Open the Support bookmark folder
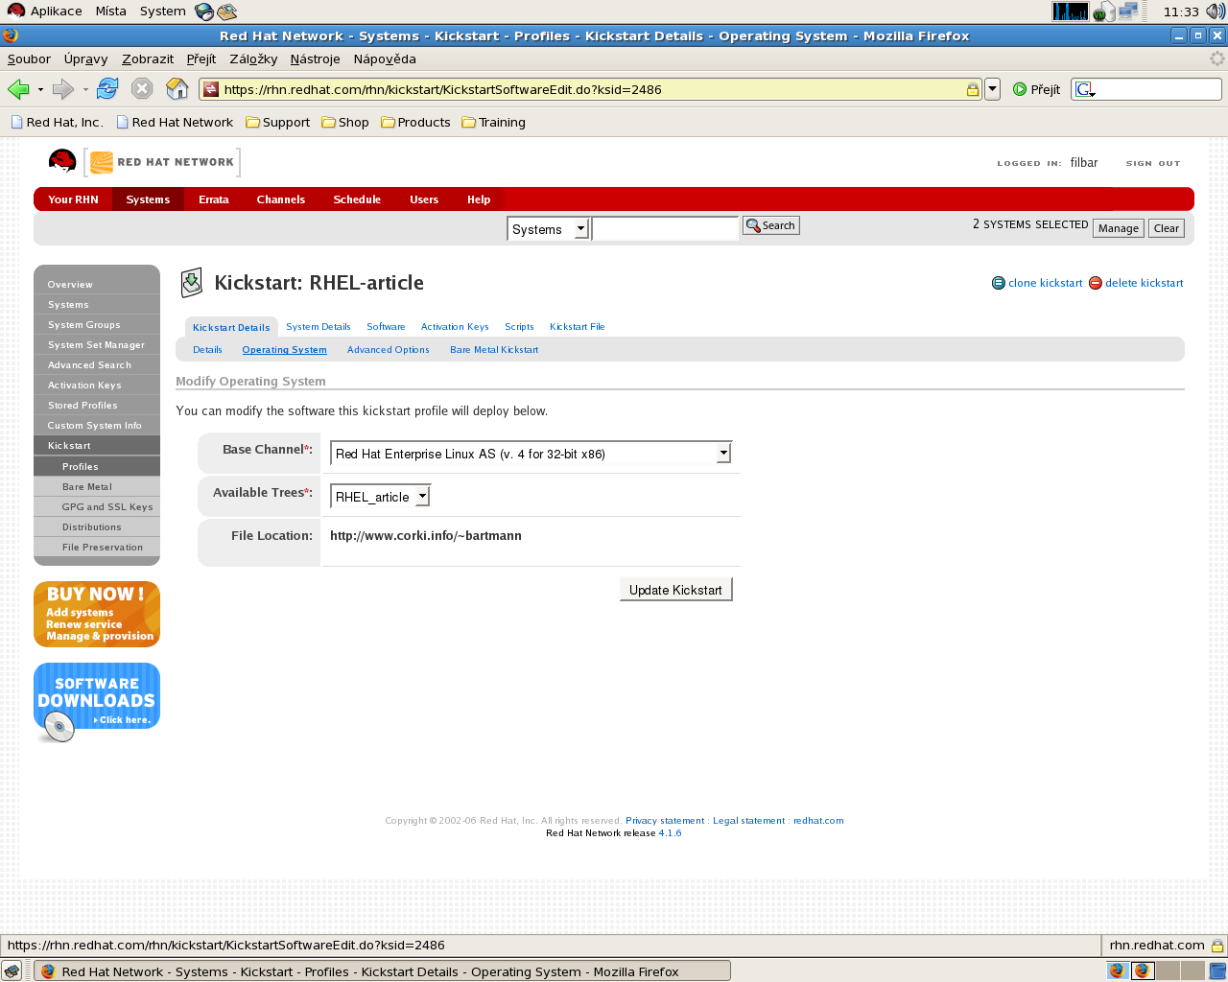The height and width of the screenshot is (982, 1228). pos(278,122)
